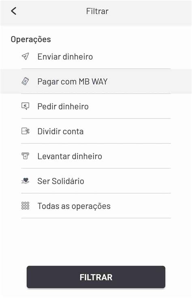The width and height of the screenshot is (192, 298).
Task: Tap the grid all operations icon
Action: click(x=25, y=206)
